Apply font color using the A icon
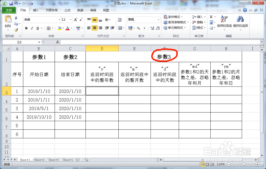266x169 pixels. (68, 28)
